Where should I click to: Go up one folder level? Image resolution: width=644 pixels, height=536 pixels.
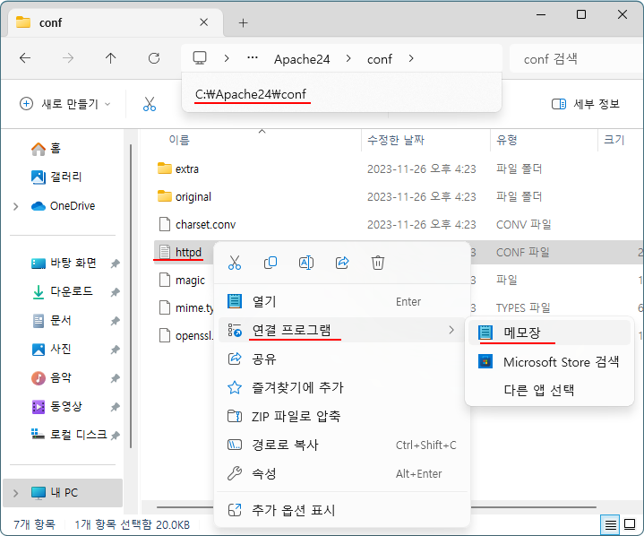point(110,58)
